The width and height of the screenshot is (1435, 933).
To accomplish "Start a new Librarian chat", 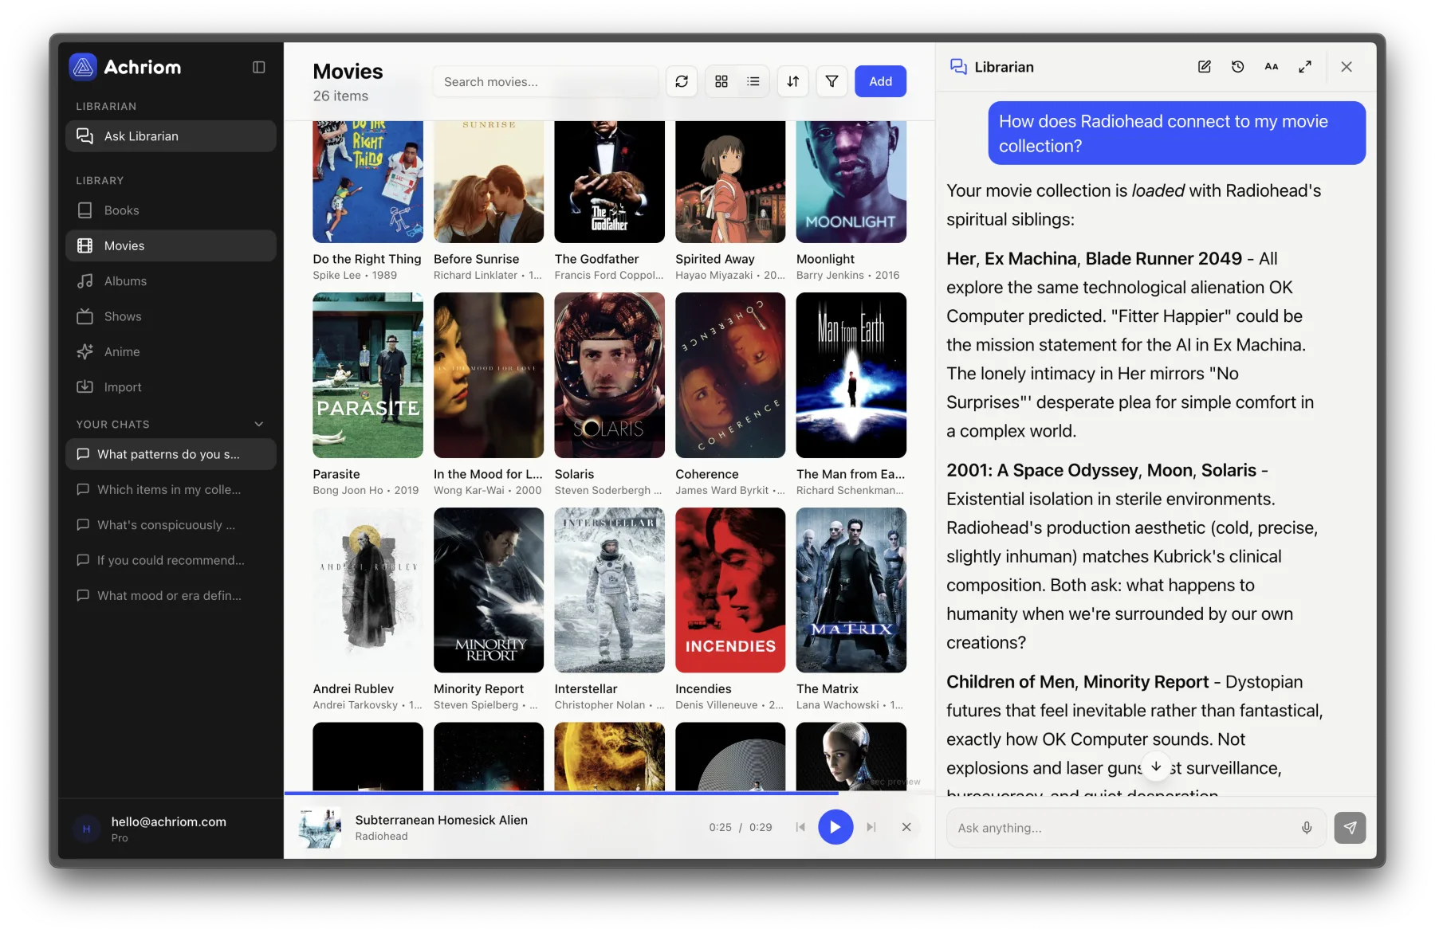I will click(1205, 67).
